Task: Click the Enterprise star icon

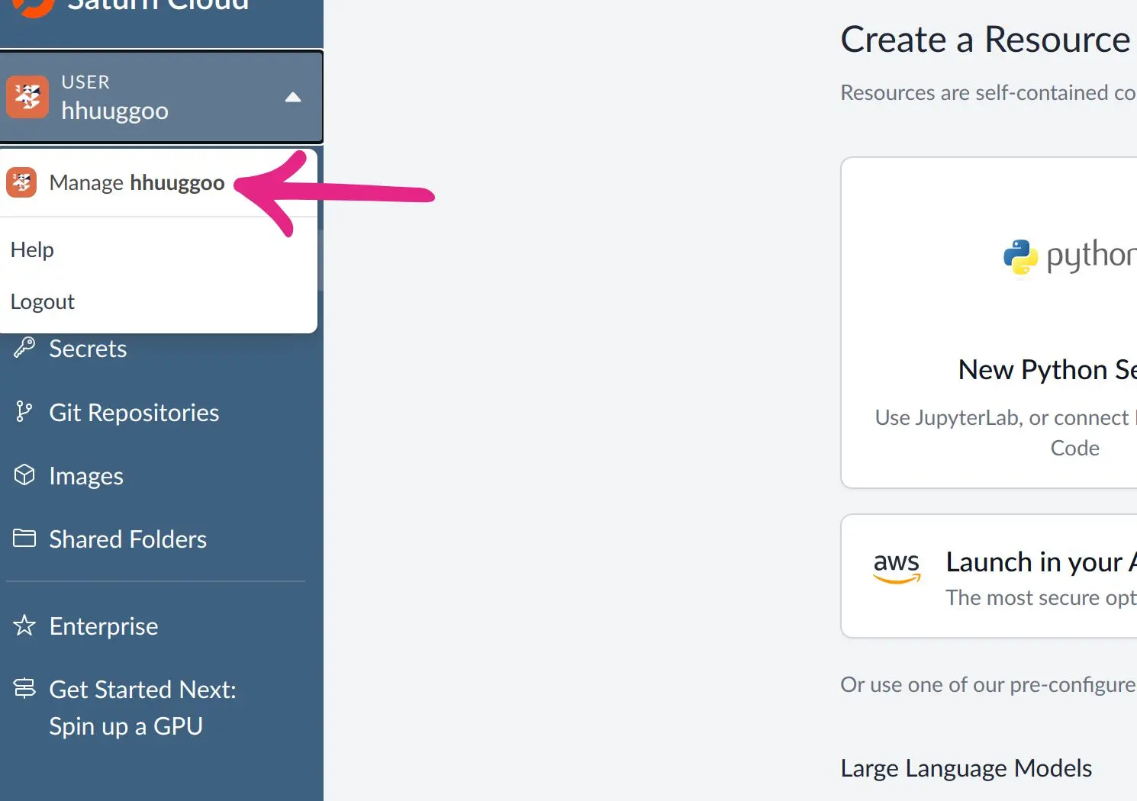Action: pos(25,626)
